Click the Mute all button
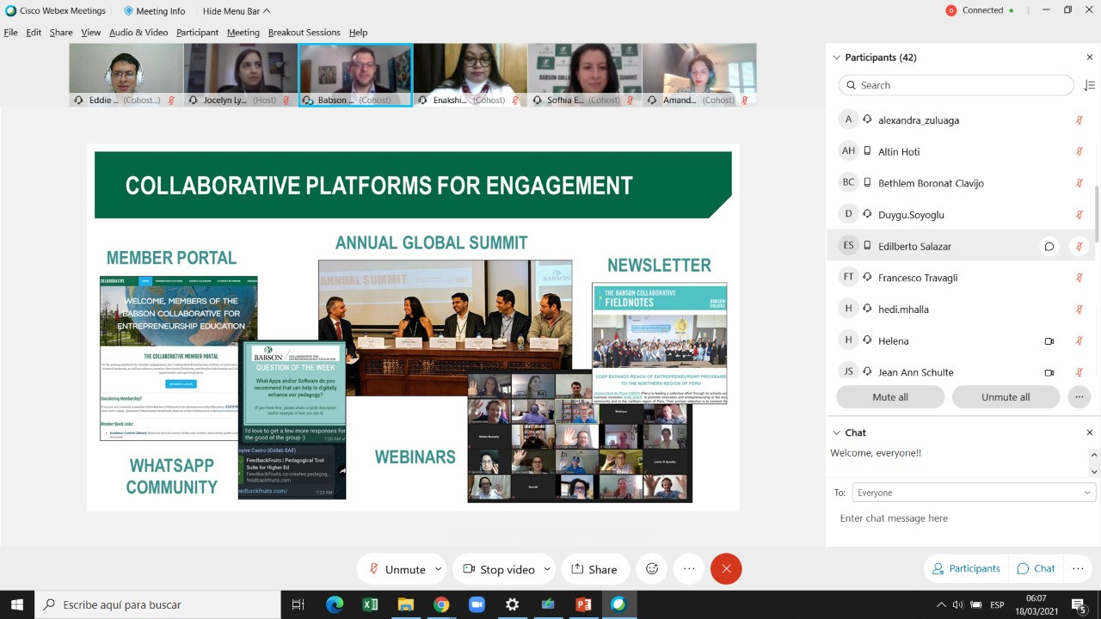Screen dimensions: 1101x619 889,397
